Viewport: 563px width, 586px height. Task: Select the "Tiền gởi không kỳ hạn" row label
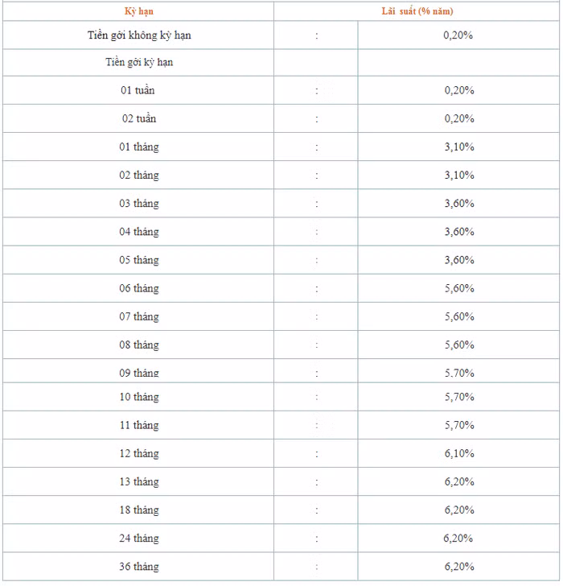tap(139, 35)
